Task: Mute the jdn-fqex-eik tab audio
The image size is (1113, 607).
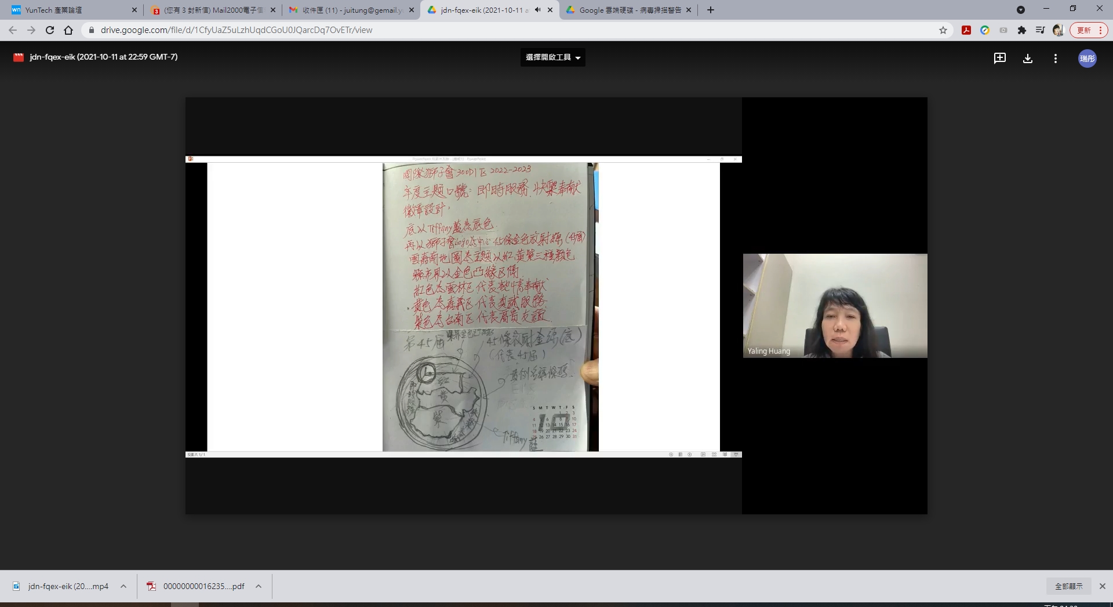Action: click(537, 10)
